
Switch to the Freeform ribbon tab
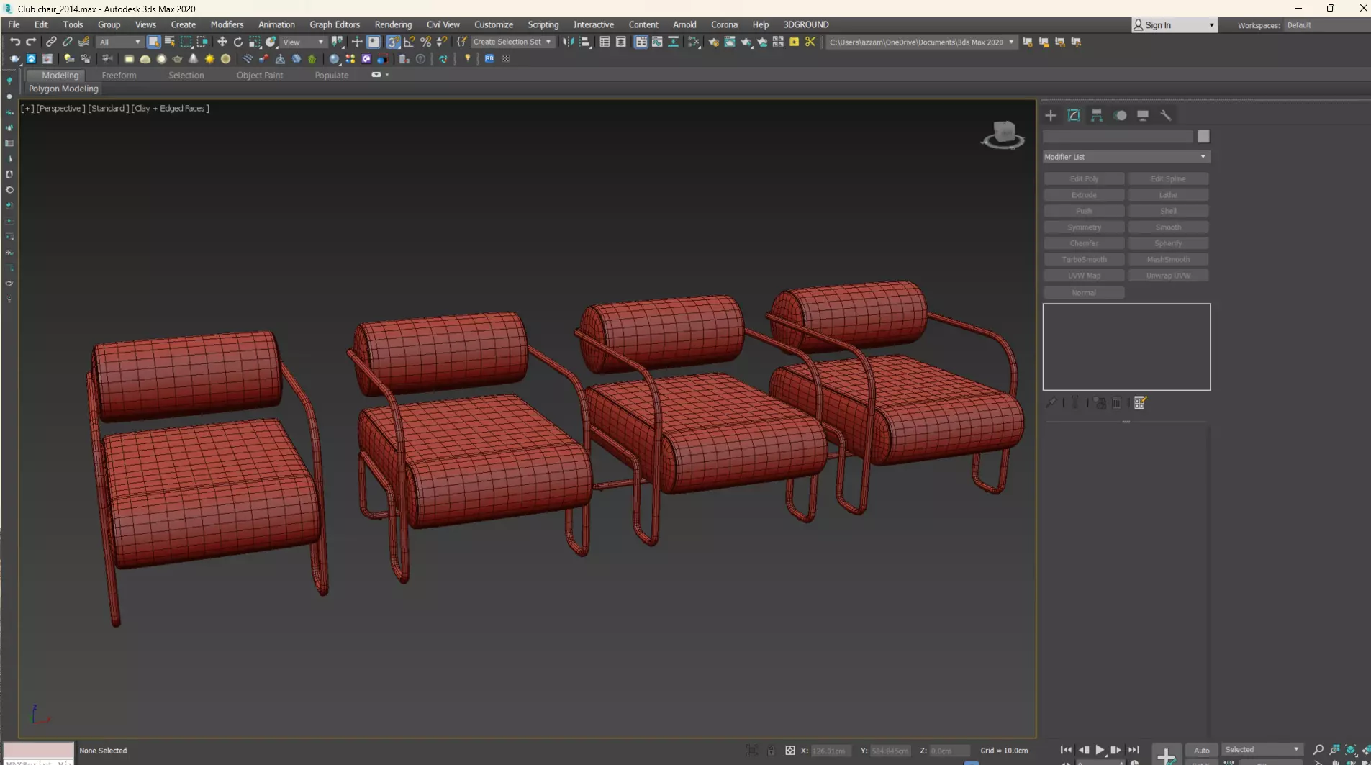pyautogui.click(x=119, y=75)
